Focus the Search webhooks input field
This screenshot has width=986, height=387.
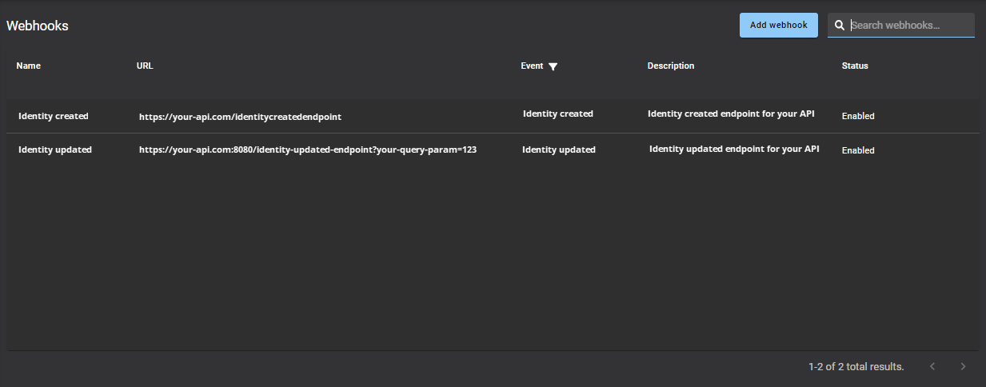pos(910,26)
